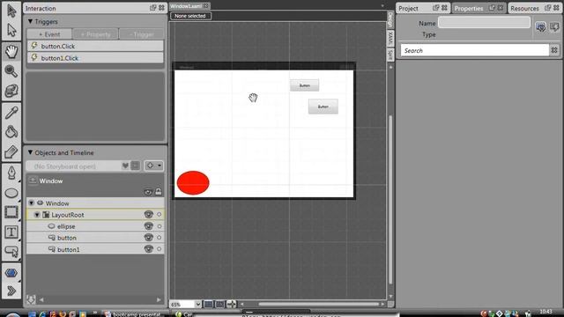
Task: Show the Properties view icon in the Properties panel
Action: [540, 27]
